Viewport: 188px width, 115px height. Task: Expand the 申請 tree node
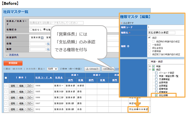(x=150, y=66)
